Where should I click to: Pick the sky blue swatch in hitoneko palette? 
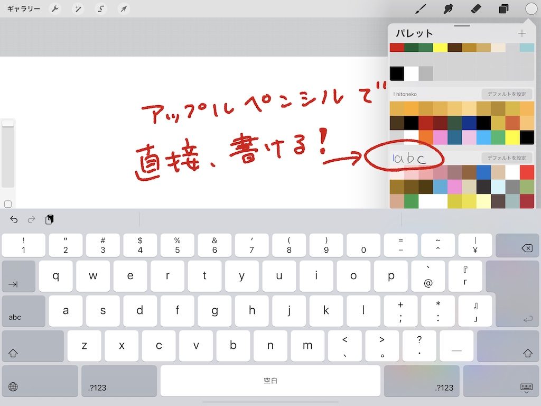click(484, 137)
